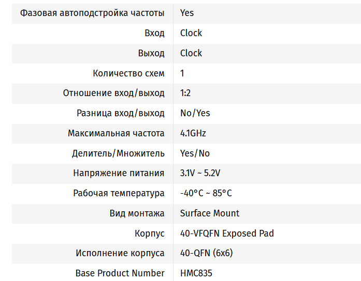This screenshot has height=281, width=361.
Task: Click the '40-QFN (6x6)' value
Action: [x=208, y=253]
